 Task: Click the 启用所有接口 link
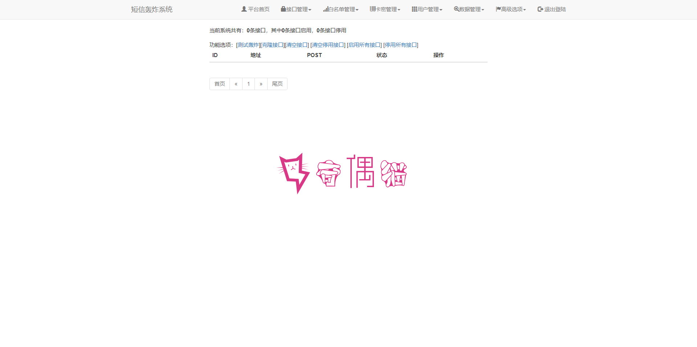point(364,45)
